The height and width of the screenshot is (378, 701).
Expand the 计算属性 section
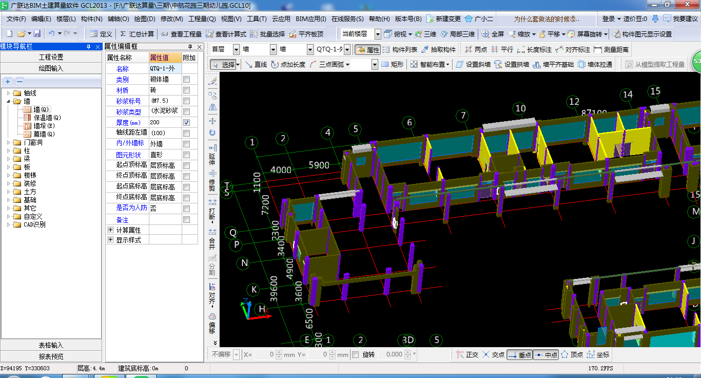tap(110, 230)
